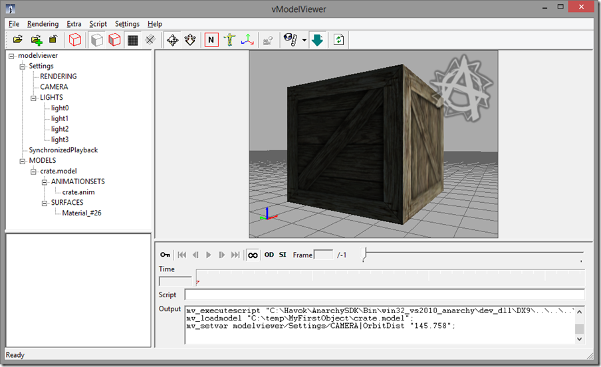Screen dimensions: 601x367
Task: Click the add model icon with green plus
Action: point(36,40)
